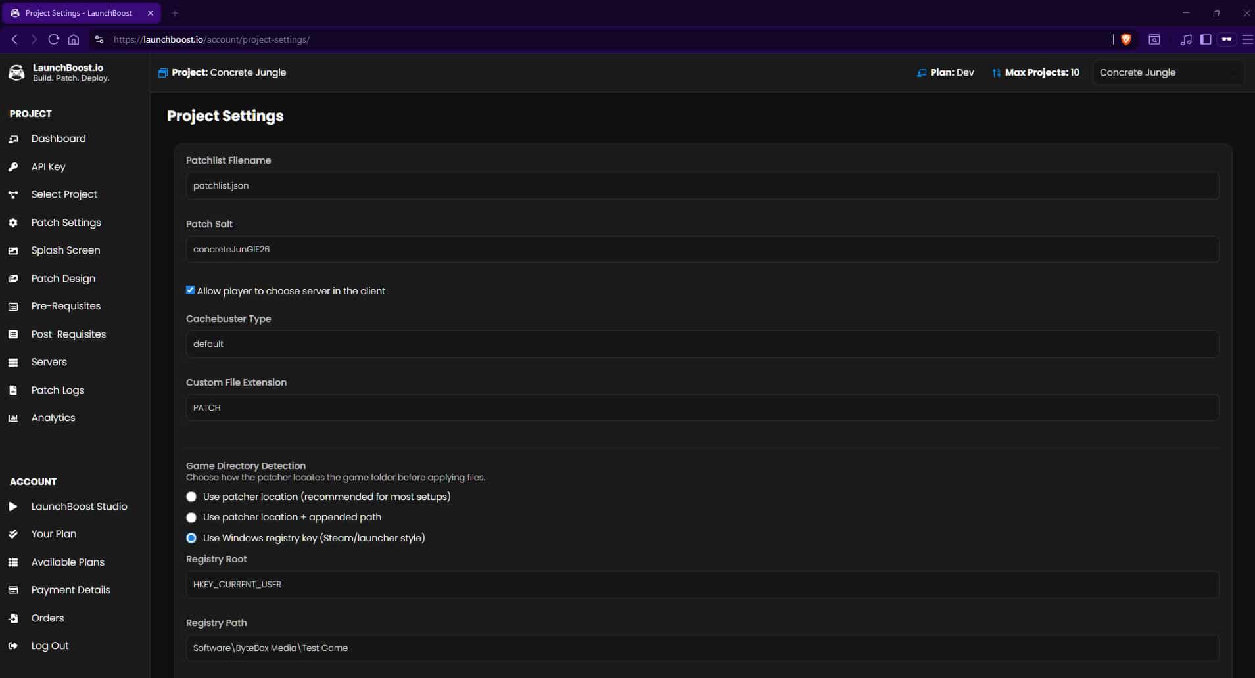Go back with the browser back arrow

click(x=14, y=39)
